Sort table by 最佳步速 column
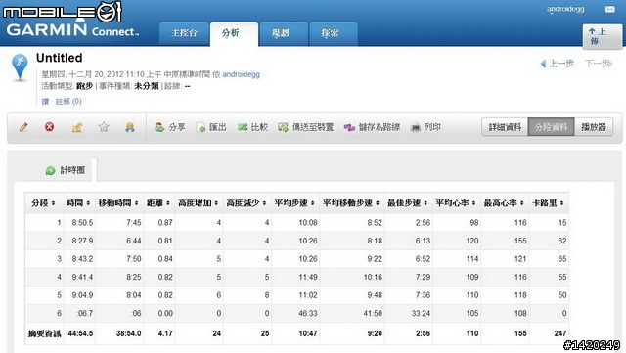The image size is (626, 353). (408, 202)
